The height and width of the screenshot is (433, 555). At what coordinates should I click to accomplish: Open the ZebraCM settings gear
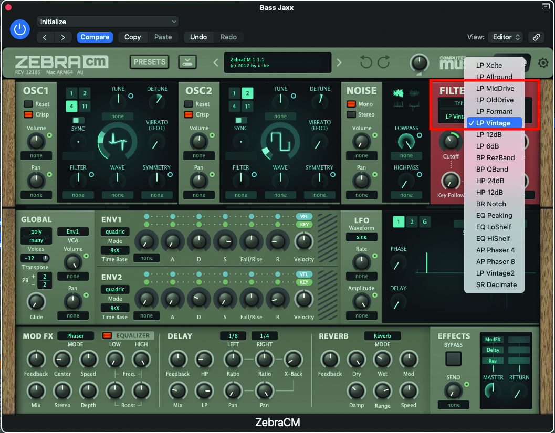543,62
